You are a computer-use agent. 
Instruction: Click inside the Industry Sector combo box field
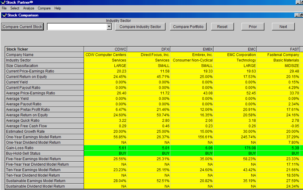77,27
